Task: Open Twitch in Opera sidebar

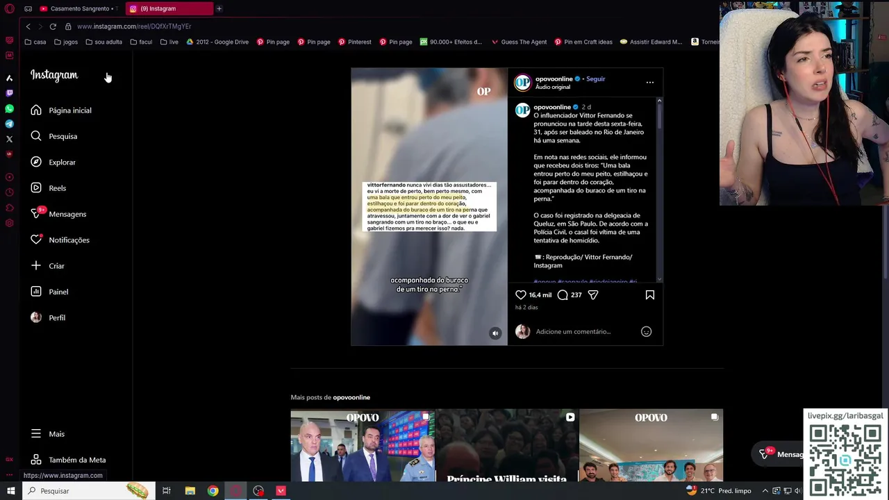Action: click(9, 92)
